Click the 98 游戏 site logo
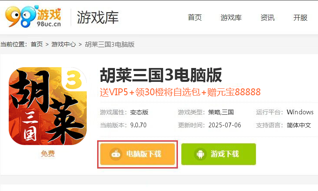The height and width of the screenshot is (191, 318). click(x=33, y=16)
